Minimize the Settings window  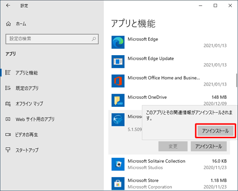coord(200,6)
